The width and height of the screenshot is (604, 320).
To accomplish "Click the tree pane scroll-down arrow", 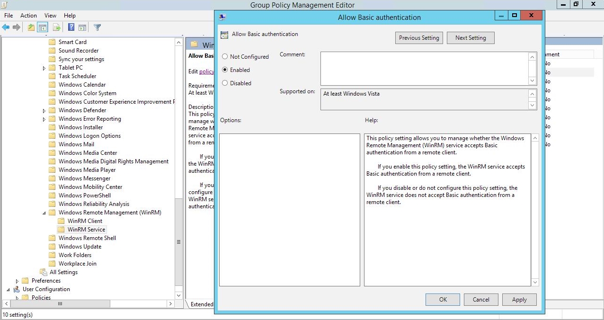I will tap(178, 295).
